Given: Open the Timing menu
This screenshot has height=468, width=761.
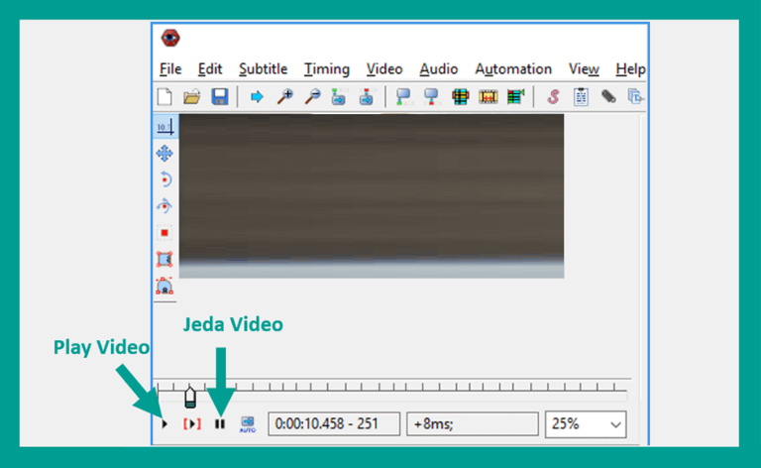Looking at the screenshot, I should [x=327, y=69].
